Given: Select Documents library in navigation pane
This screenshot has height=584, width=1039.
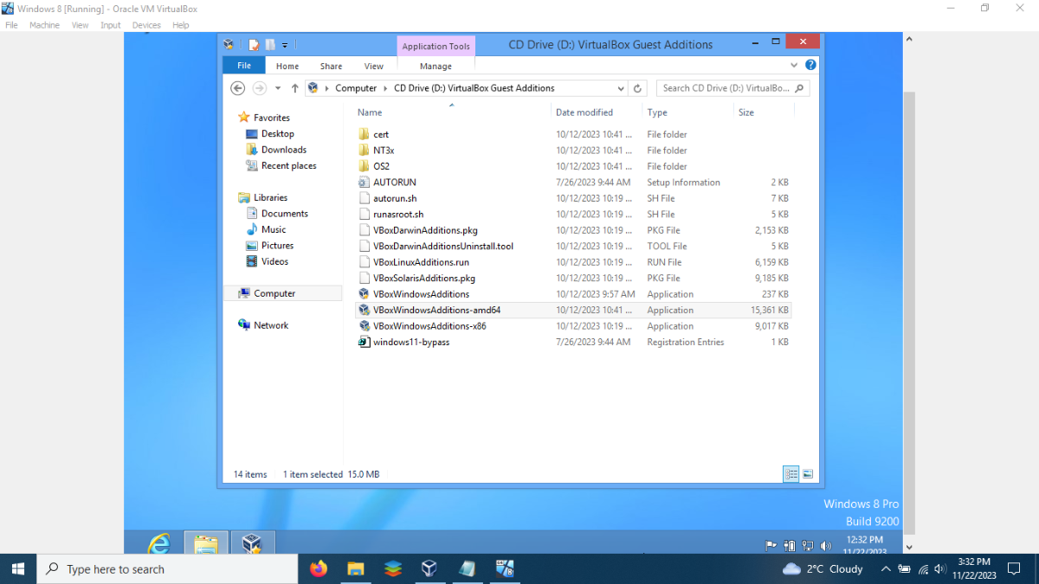Looking at the screenshot, I should pos(285,214).
